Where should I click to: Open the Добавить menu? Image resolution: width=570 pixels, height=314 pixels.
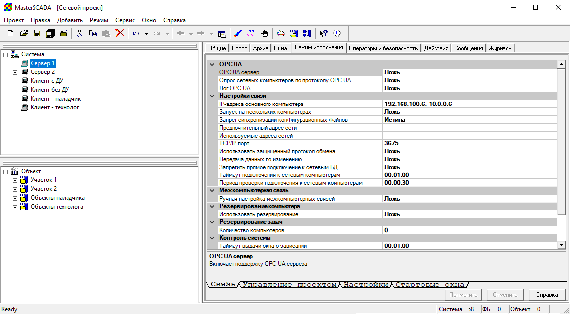tap(70, 20)
